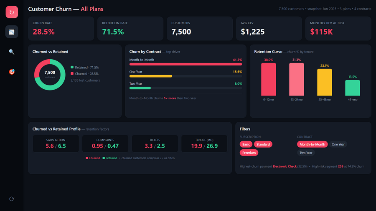This screenshot has width=376, height=211.
Task: Toggle the Month-to-Month contract filter
Action: click(312, 144)
